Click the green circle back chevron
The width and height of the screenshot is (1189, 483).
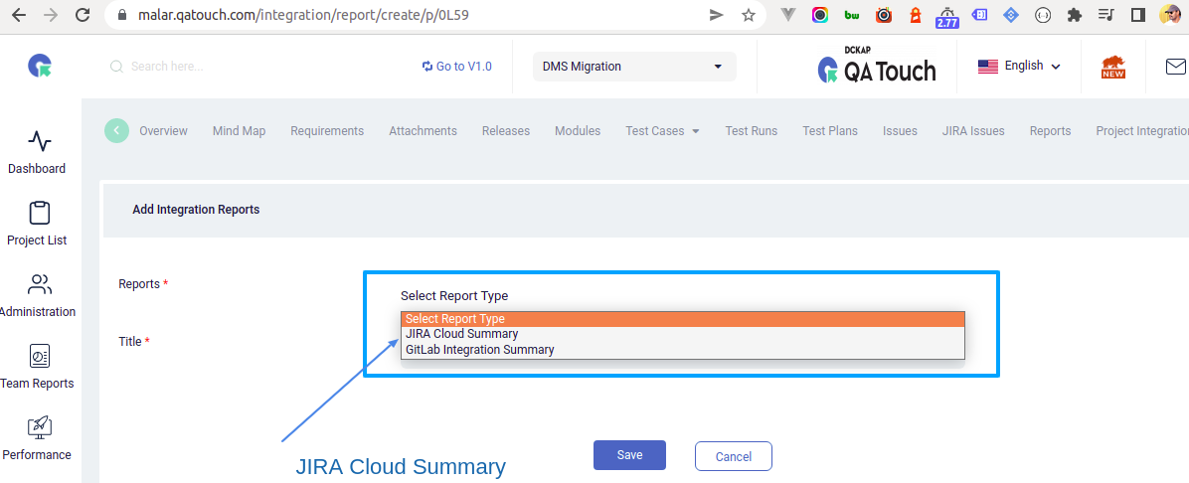pyautogui.click(x=116, y=130)
